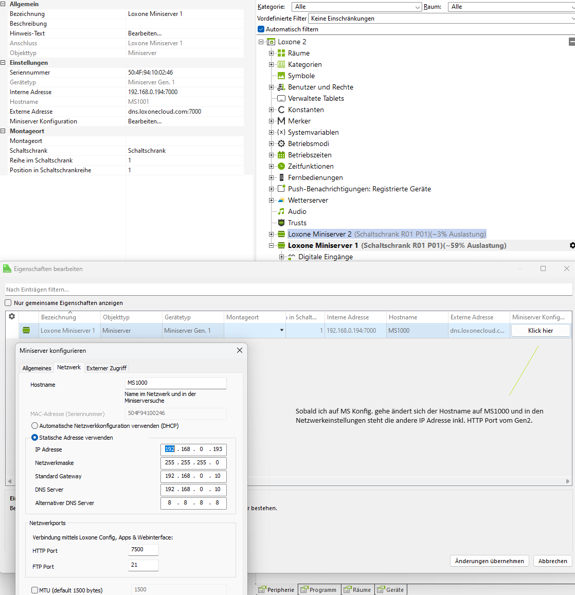Viewport: 575px width, 595px height.
Task: Click the Betriebszeiten calendar icon
Action: [x=281, y=155]
